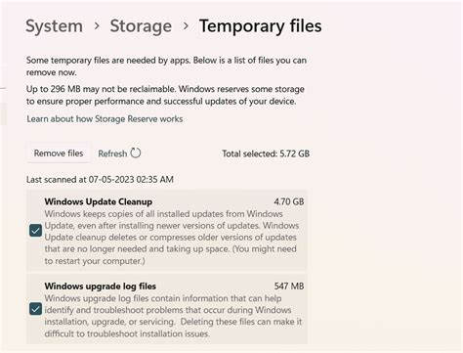Select the Temporary files page title
Image resolution: width=463 pixels, height=353 pixels.
click(x=261, y=26)
